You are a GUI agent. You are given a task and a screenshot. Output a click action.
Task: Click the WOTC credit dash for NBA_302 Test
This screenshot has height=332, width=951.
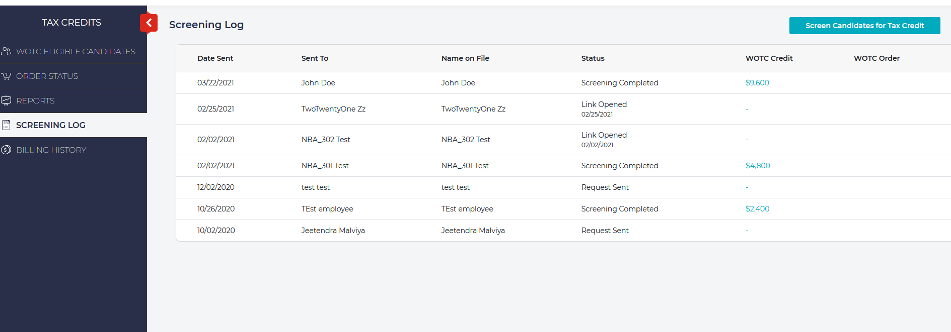pyautogui.click(x=747, y=140)
